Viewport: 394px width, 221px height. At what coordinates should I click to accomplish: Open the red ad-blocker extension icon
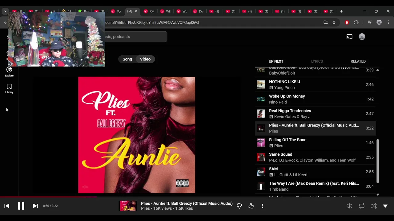347,22
